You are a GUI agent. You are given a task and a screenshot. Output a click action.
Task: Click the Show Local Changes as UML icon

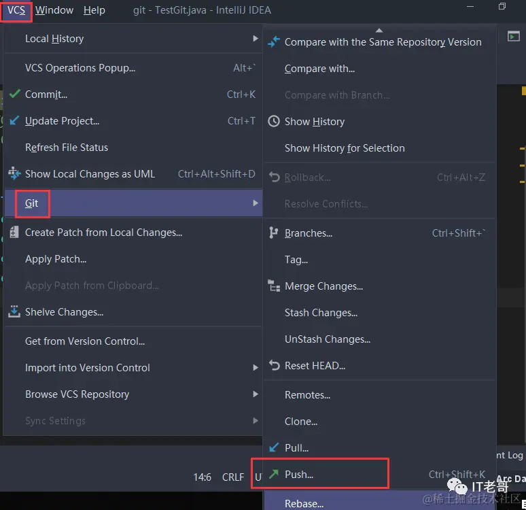[x=14, y=173]
